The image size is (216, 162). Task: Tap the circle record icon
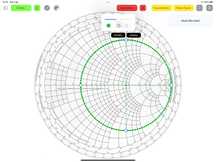(x=56, y=8)
